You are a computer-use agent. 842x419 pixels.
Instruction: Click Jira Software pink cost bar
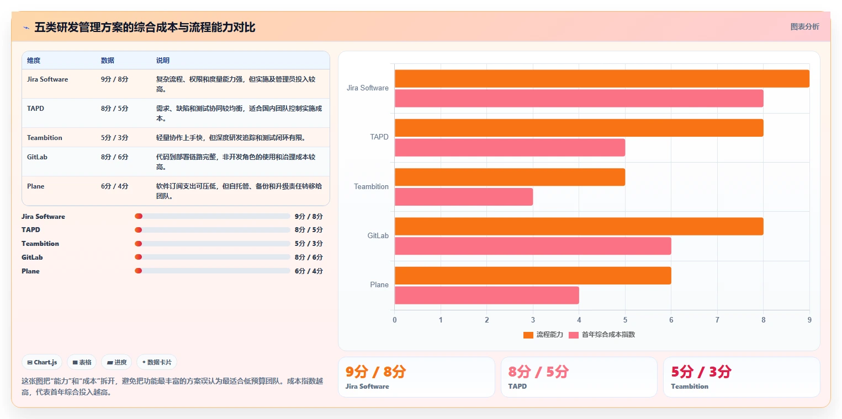(579, 98)
